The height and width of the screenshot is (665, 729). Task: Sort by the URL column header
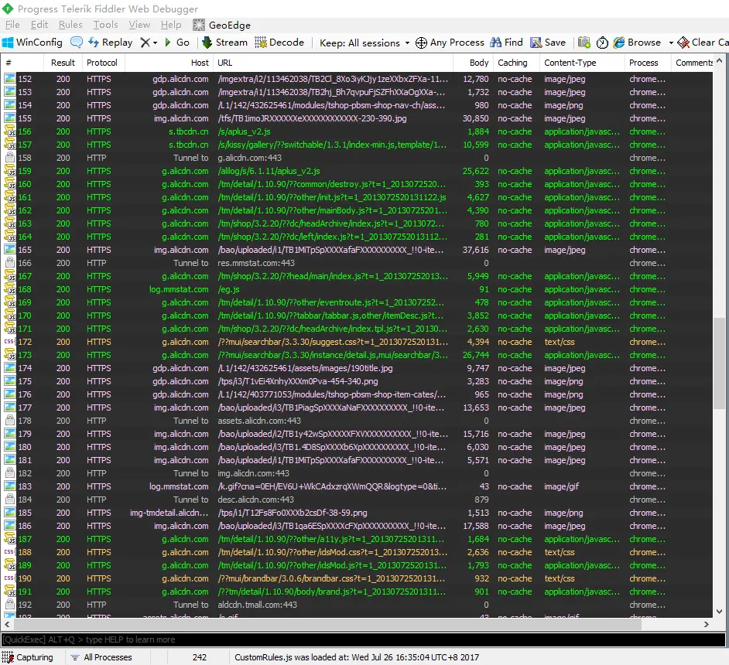click(x=333, y=63)
